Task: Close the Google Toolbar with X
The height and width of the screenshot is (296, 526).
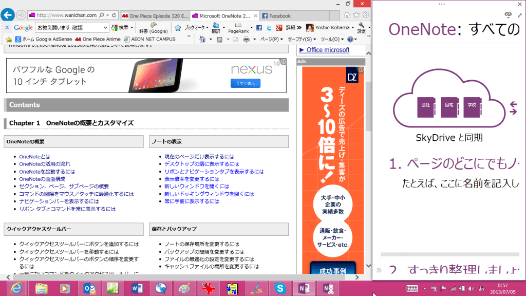Action: point(7,28)
